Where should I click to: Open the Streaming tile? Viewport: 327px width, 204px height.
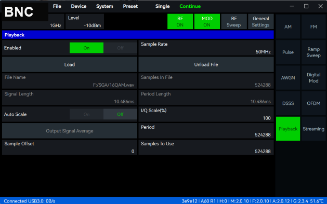(x=313, y=129)
